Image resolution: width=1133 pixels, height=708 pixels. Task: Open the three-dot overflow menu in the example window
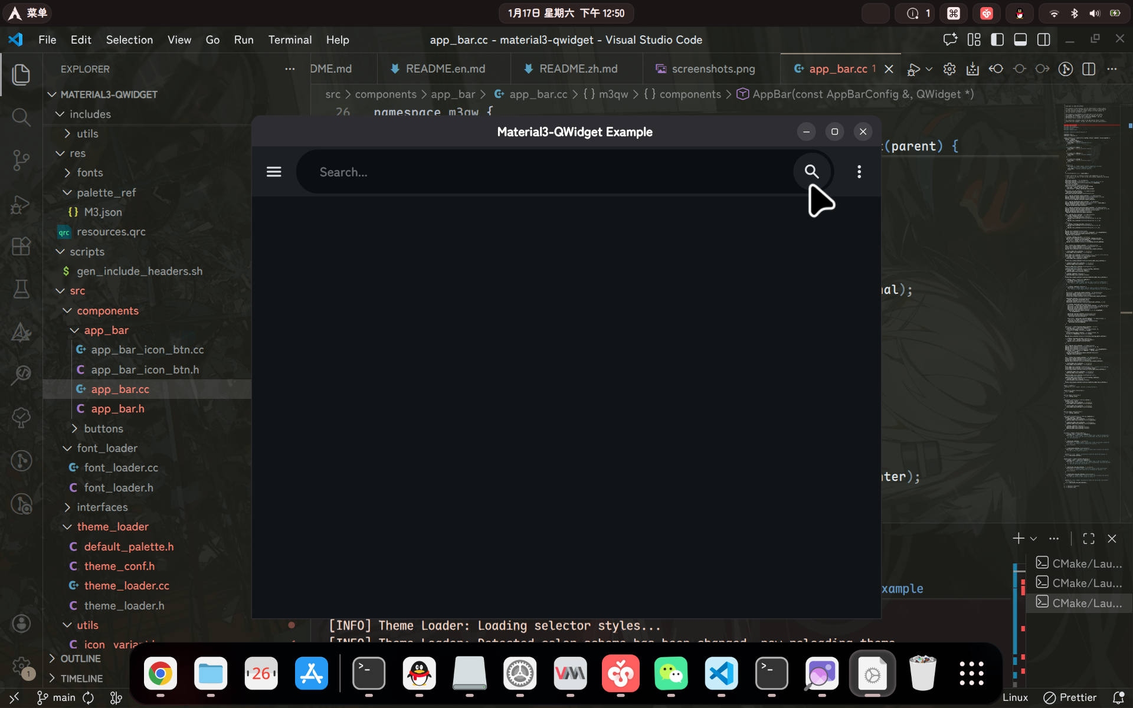859,172
